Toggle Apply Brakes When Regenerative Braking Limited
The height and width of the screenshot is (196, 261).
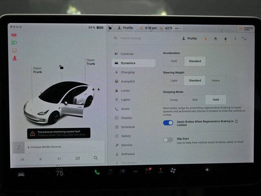pos(168,123)
